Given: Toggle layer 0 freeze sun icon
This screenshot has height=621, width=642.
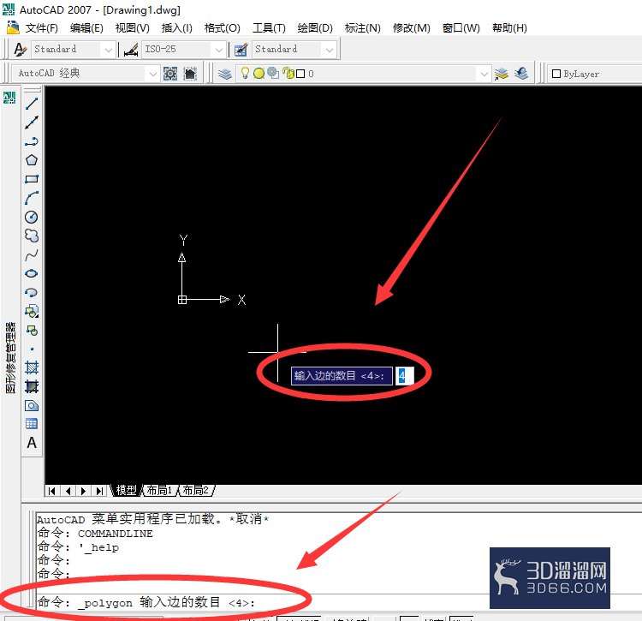Looking at the screenshot, I should point(259,74).
